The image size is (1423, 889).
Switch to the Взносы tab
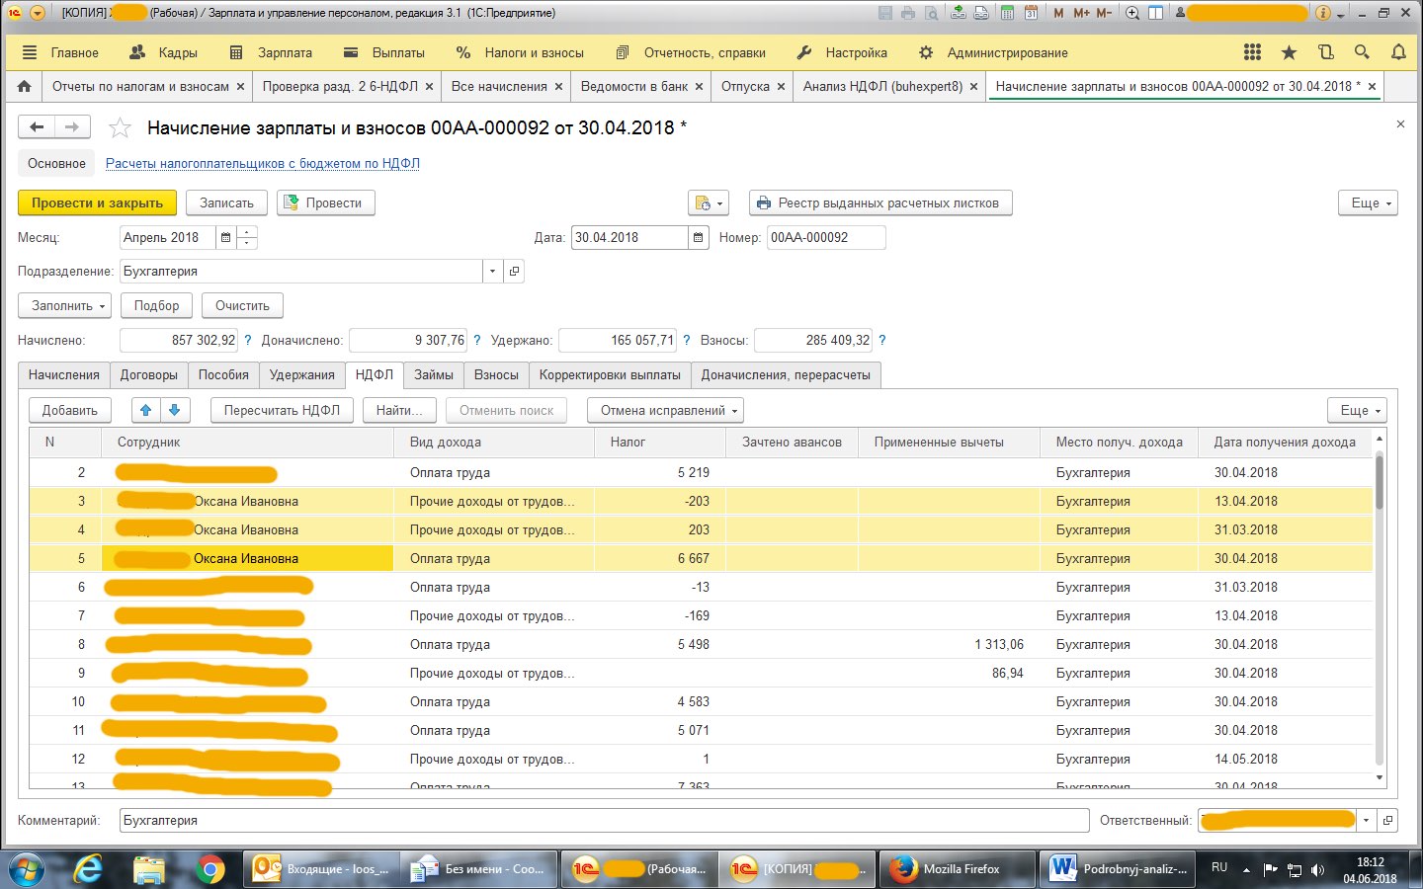(x=496, y=374)
